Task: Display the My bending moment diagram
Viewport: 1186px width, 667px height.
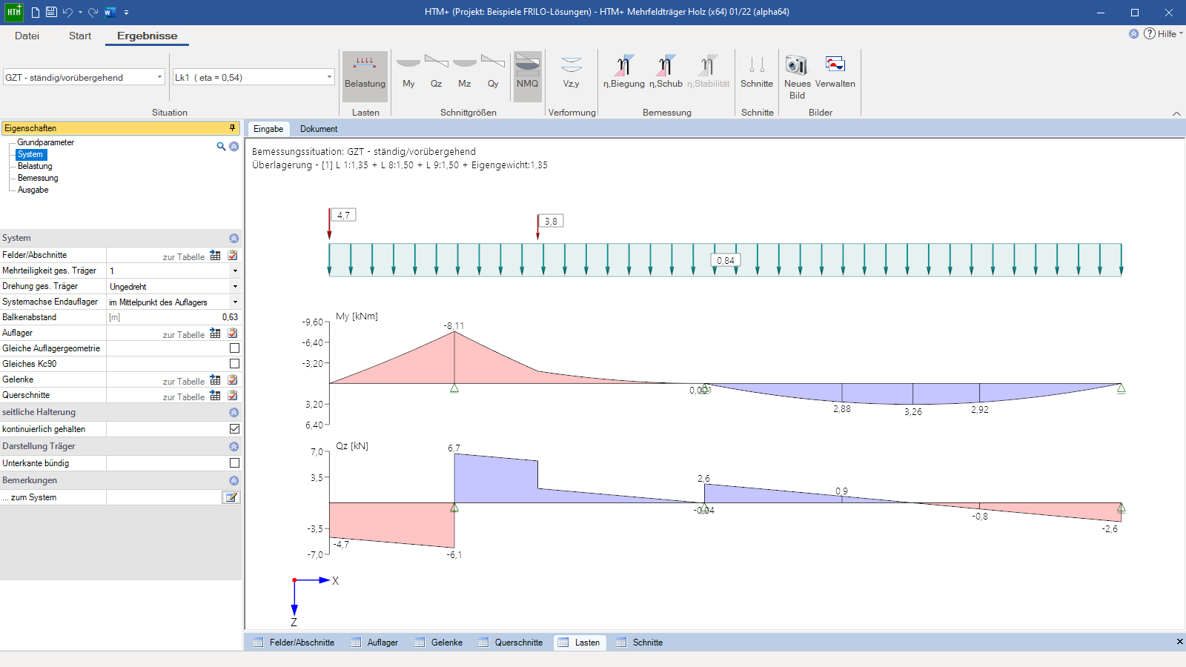Action: [408, 72]
